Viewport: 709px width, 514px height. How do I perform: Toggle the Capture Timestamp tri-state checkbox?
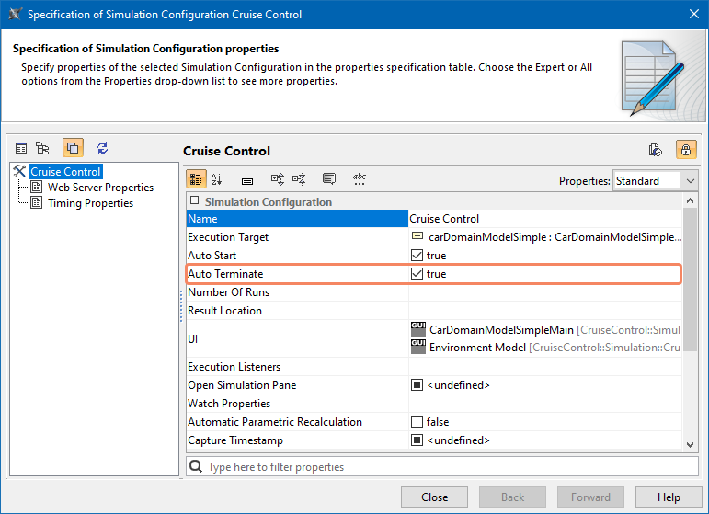coord(417,440)
